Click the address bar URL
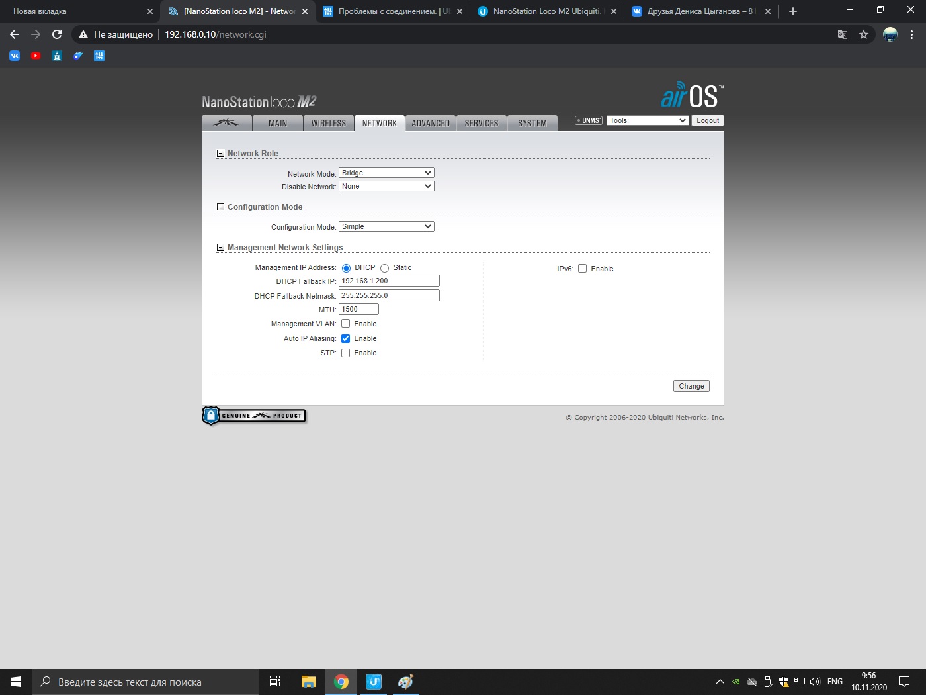The image size is (926, 695). [216, 34]
